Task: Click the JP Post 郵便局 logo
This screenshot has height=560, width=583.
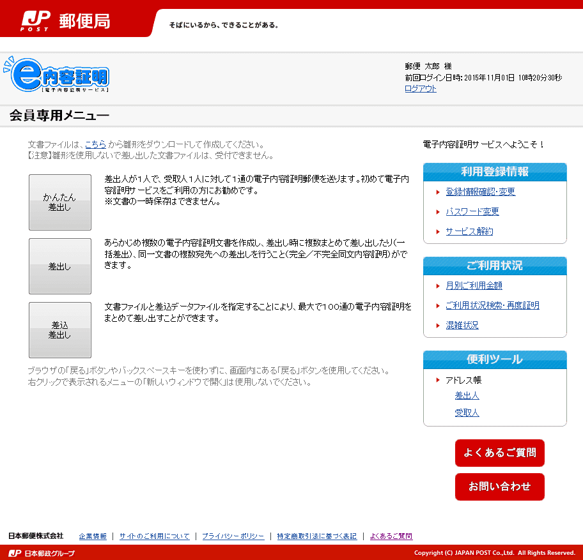Action: [66, 21]
